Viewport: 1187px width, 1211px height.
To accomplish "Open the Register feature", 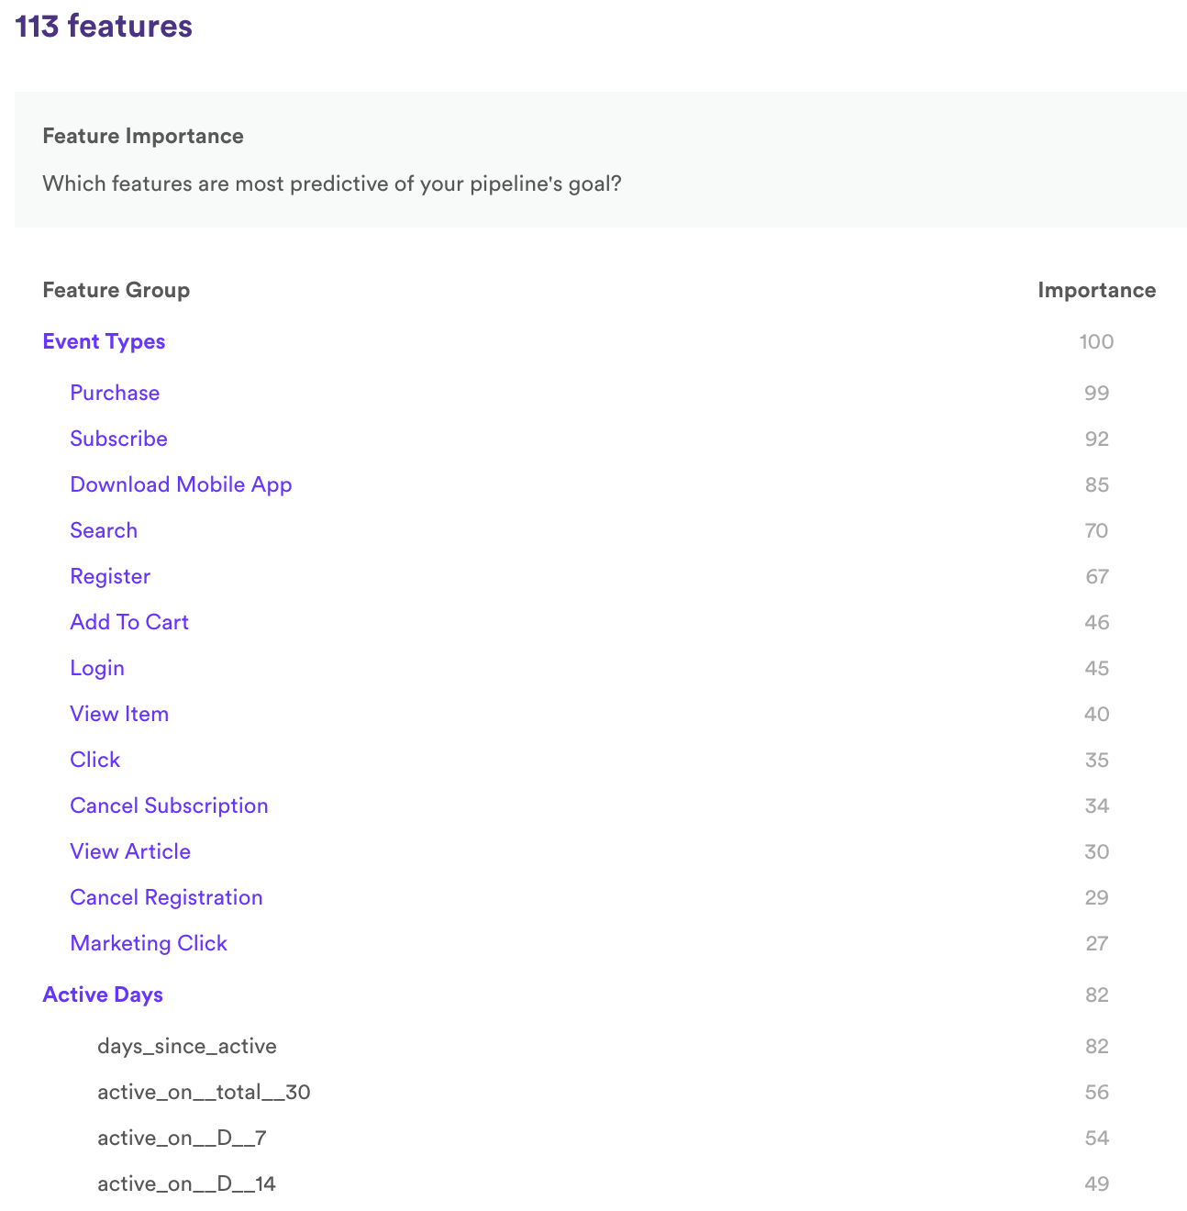I will (x=110, y=576).
